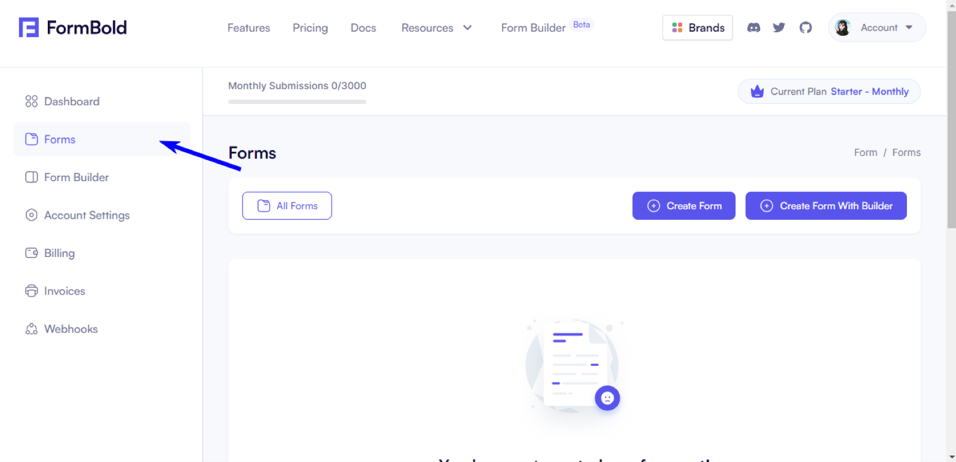This screenshot has width=956, height=462.
Task: Click the Webhooks icon in sidebar
Action: click(x=32, y=329)
